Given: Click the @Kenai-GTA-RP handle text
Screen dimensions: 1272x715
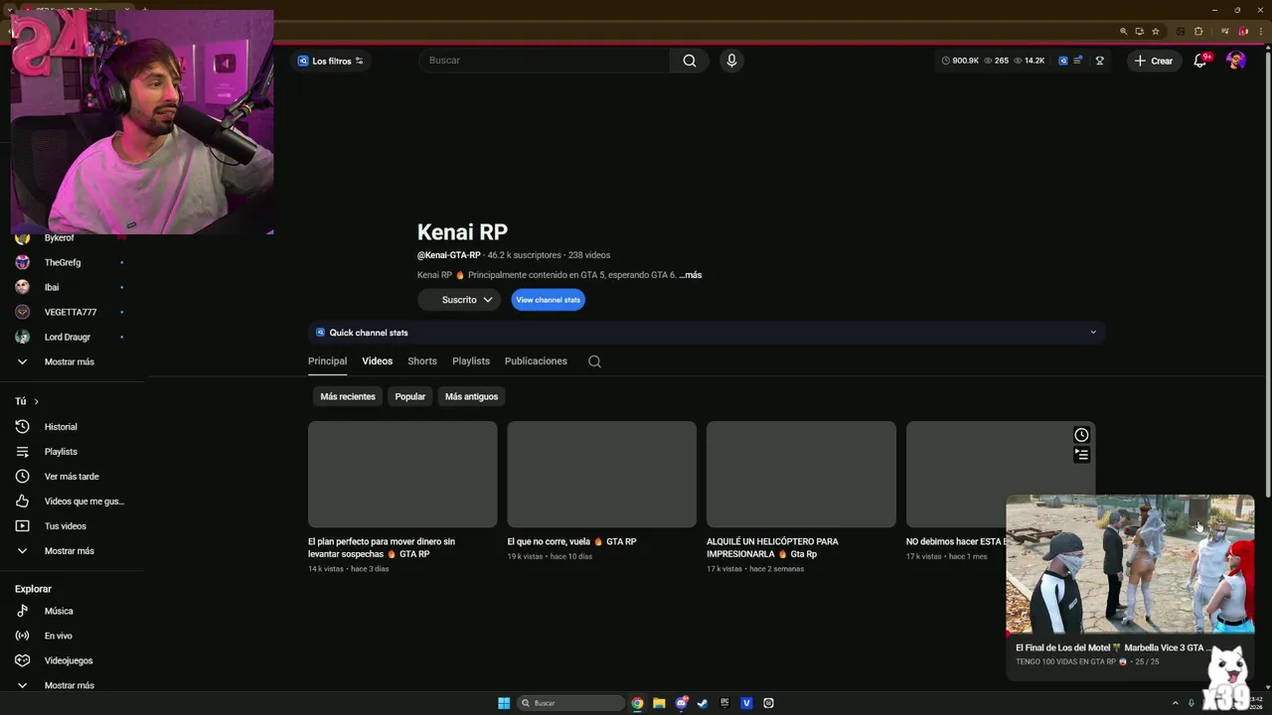Looking at the screenshot, I should 449,255.
